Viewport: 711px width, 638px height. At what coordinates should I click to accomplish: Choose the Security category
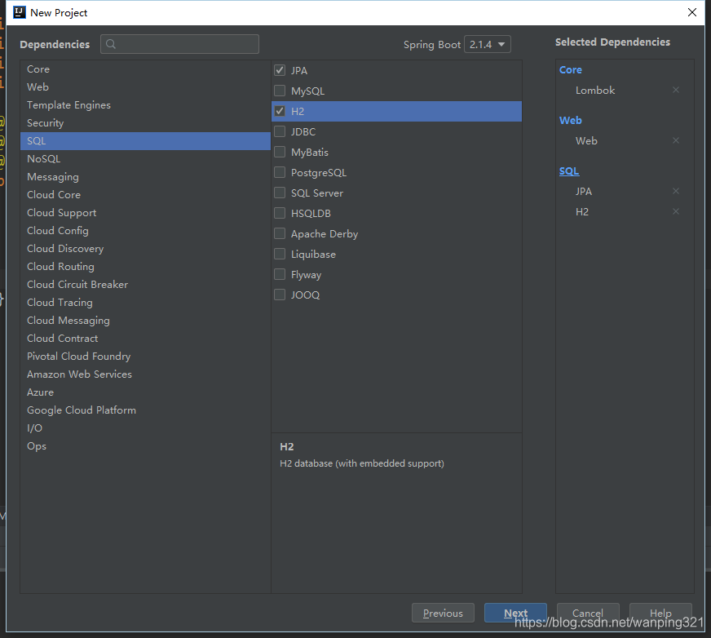point(145,123)
